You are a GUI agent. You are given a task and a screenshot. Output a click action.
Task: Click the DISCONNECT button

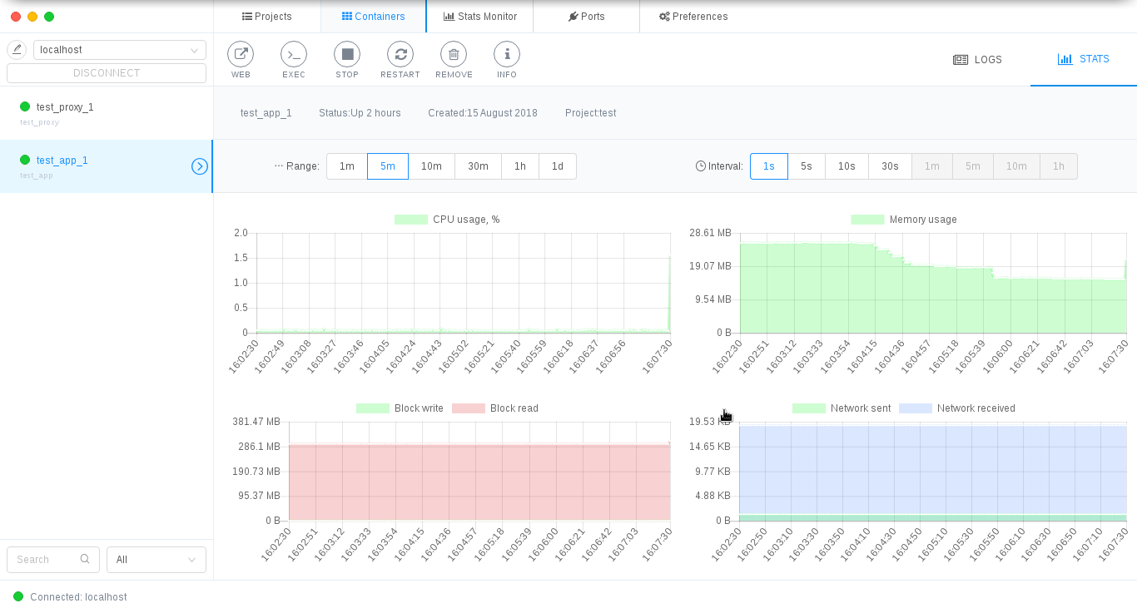coord(107,73)
